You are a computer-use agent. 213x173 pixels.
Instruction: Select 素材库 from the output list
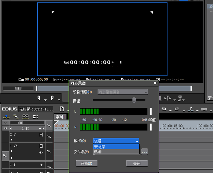tap(116, 147)
